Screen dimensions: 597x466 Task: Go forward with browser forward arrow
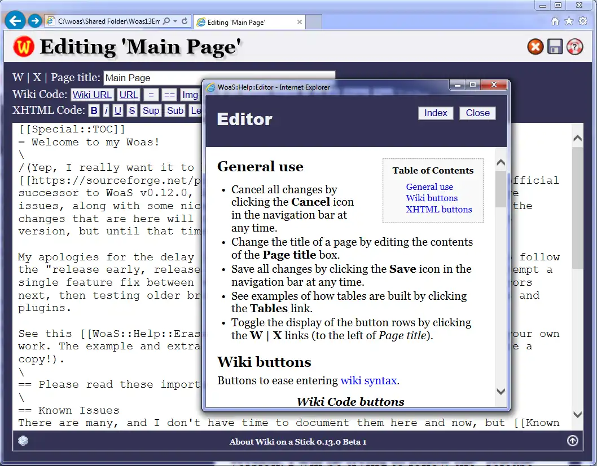(35, 20)
